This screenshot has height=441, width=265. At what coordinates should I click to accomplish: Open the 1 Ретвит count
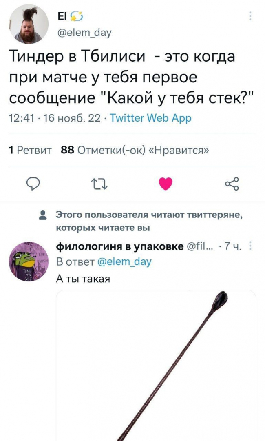click(x=30, y=151)
